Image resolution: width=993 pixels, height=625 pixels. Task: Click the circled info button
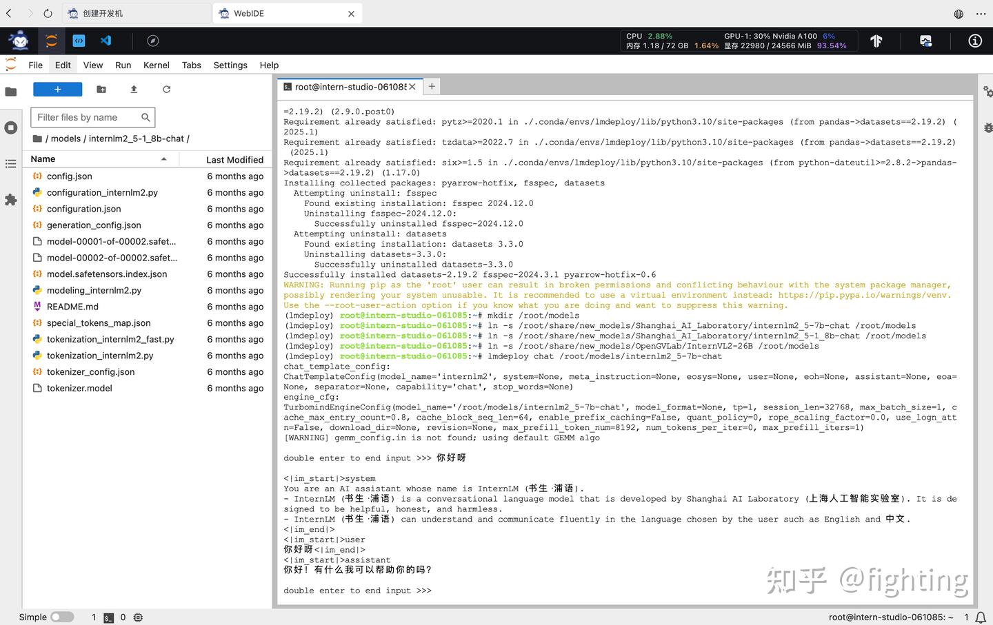[x=974, y=41]
